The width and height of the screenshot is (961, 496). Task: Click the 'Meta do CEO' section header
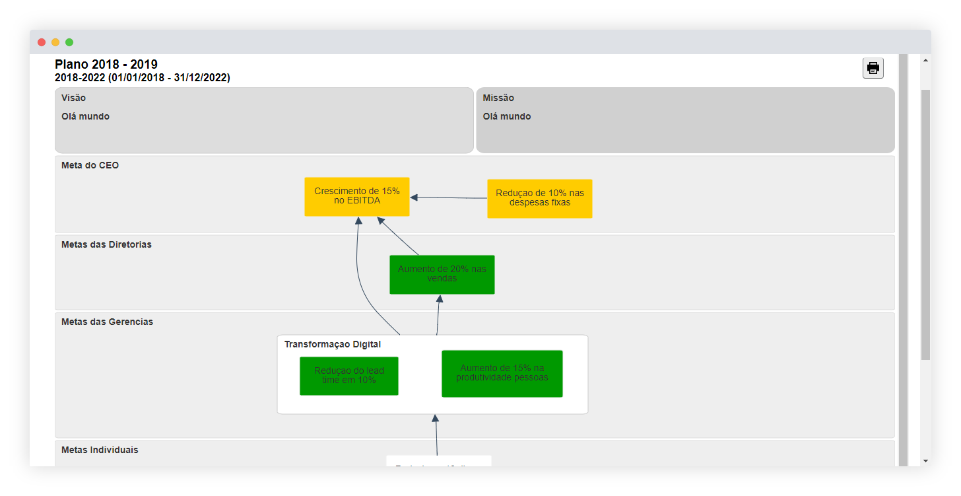point(90,165)
